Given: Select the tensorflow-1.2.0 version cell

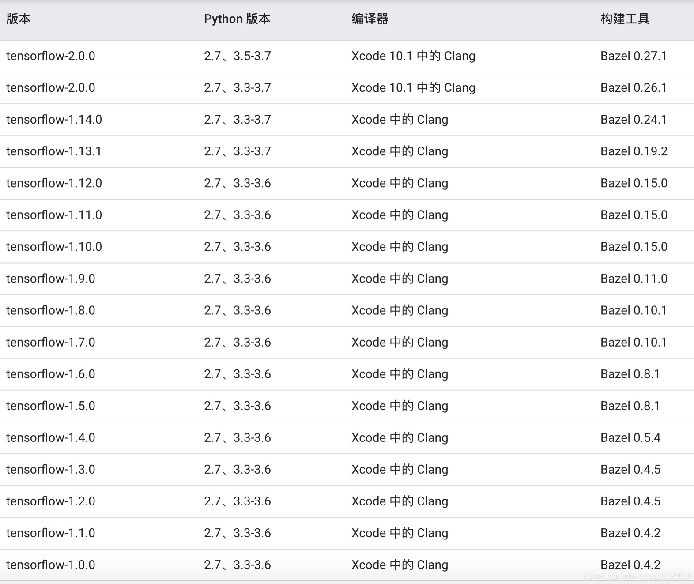Looking at the screenshot, I should (x=51, y=501).
